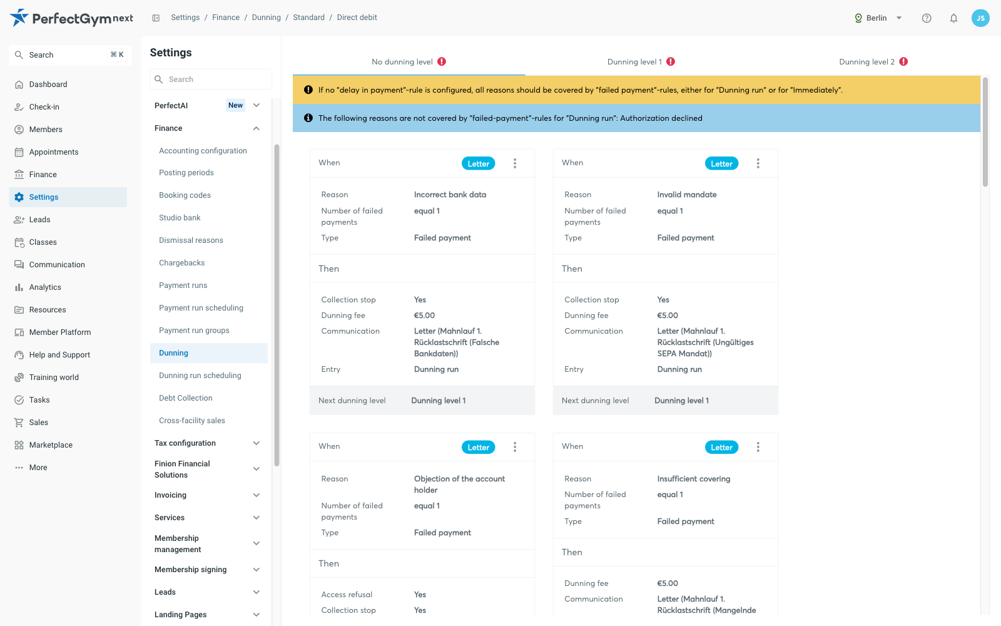This screenshot has height=626, width=1001.
Task: Open Classes in the sidebar
Action: click(68, 242)
